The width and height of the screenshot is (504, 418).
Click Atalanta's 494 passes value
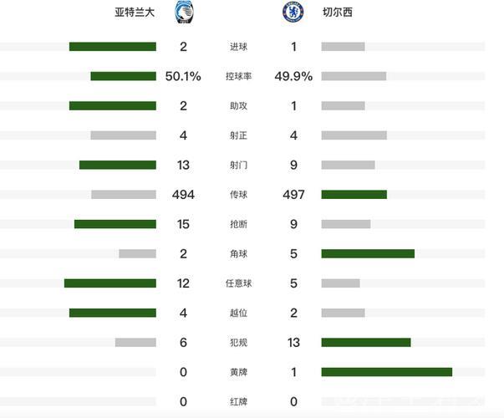point(183,195)
